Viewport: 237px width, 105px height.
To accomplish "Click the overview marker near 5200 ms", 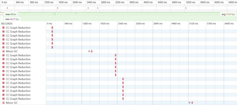I will (186, 8).
